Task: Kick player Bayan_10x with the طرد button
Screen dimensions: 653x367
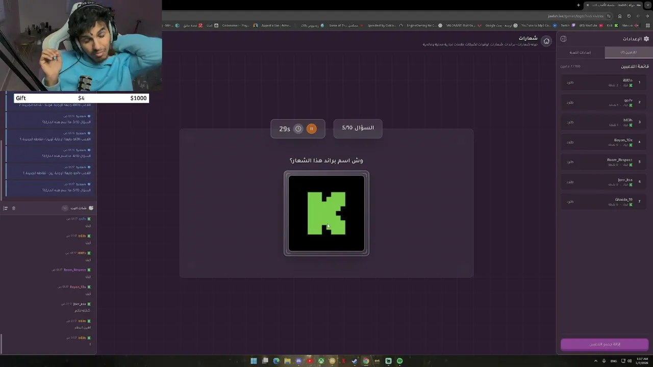Action: pos(570,142)
